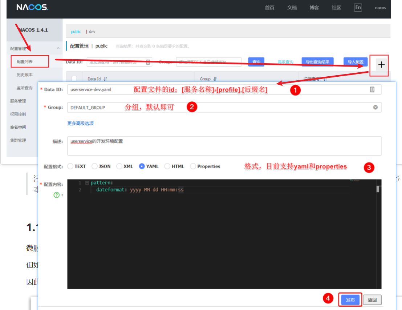This screenshot has height=310, width=402.
Task: Collapse the 配置管理 sidebar section
Action: point(58,48)
